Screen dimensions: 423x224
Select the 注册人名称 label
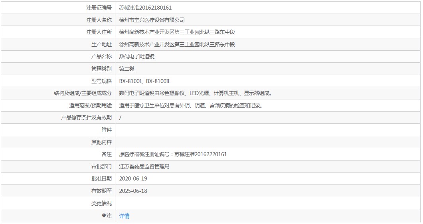(99, 20)
